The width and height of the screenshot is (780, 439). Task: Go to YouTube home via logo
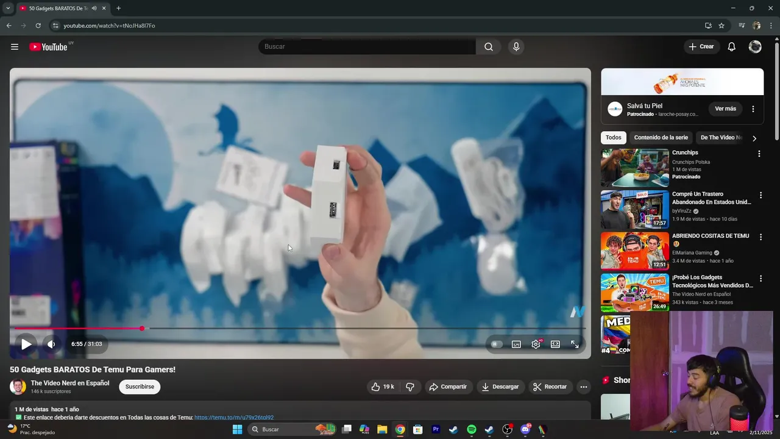(x=48, y=47)
